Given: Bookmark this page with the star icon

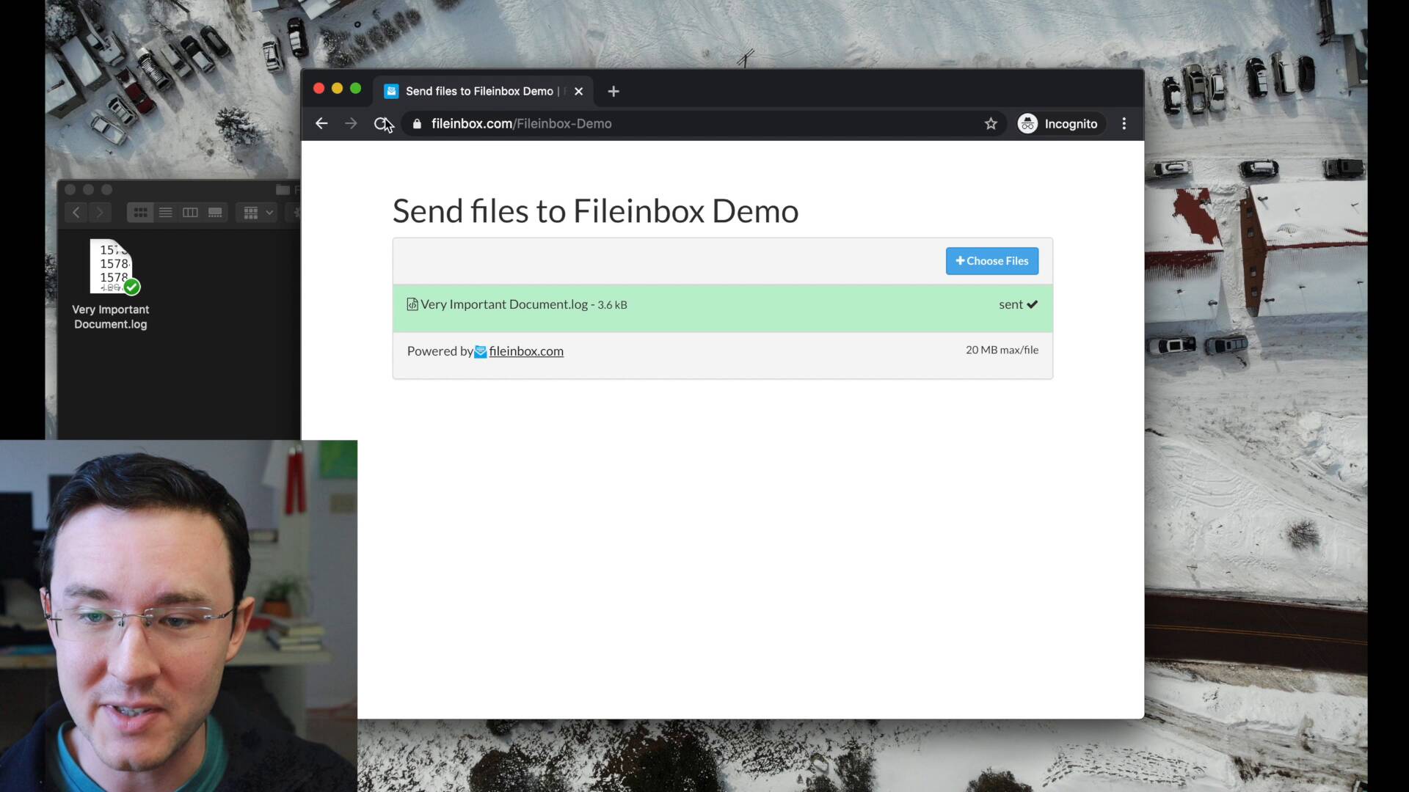Looking at the screenshot, I should coord(991,123).
